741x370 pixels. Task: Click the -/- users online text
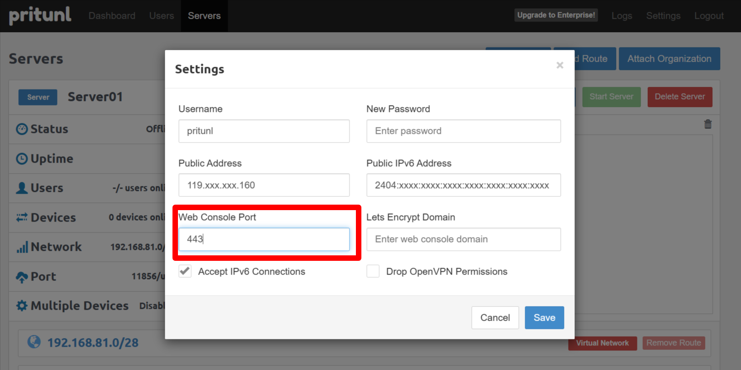[139, 188]
